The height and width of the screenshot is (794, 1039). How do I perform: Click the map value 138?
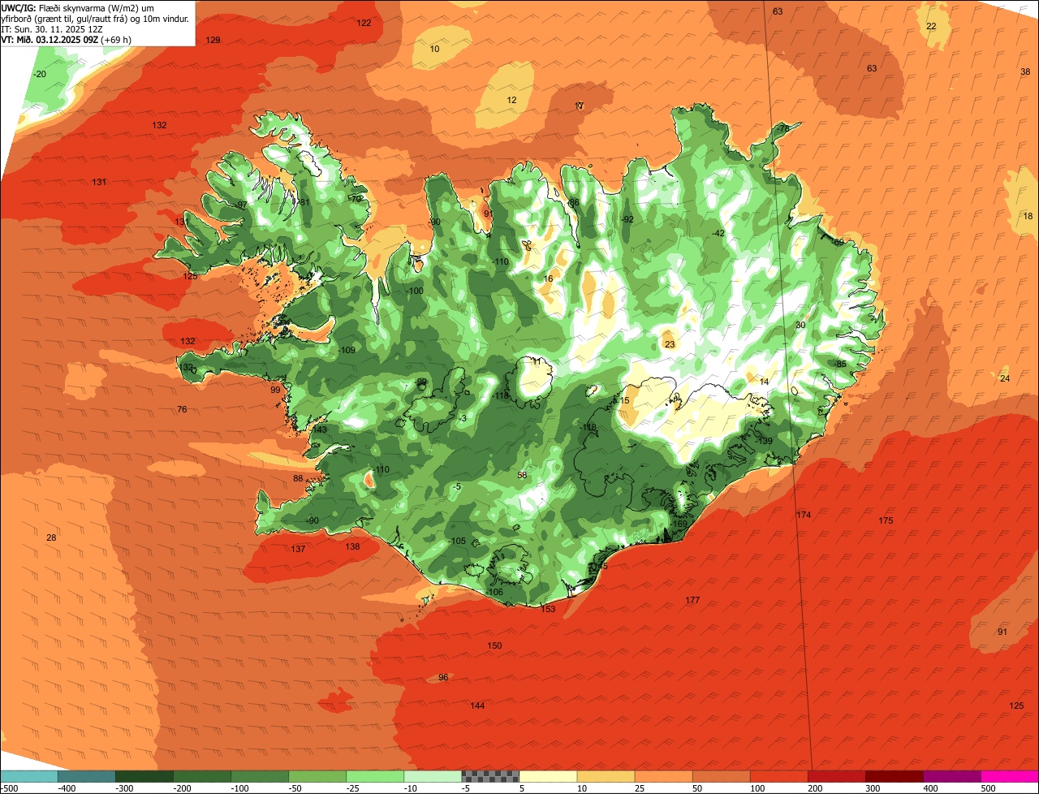352,546
